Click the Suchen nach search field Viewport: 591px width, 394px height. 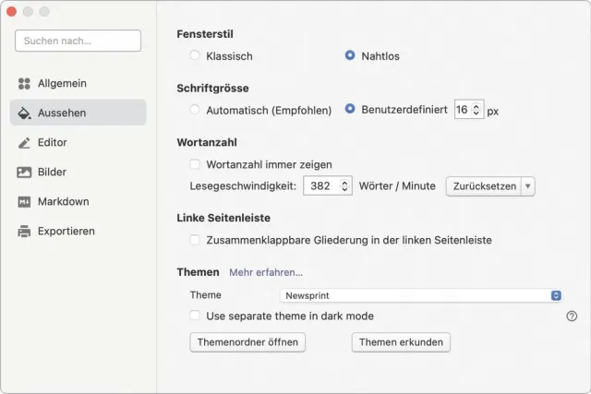[x=78, y=41]
